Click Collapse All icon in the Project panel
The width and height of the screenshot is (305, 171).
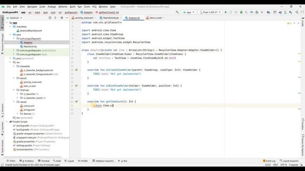55,18
